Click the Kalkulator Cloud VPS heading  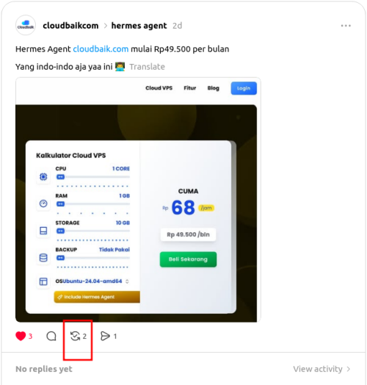point(71,156)
